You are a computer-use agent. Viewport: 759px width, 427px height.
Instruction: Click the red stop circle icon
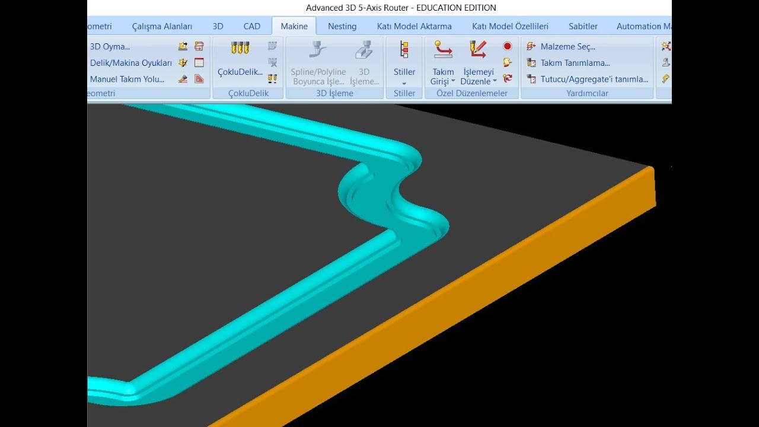tap(508, 46)
